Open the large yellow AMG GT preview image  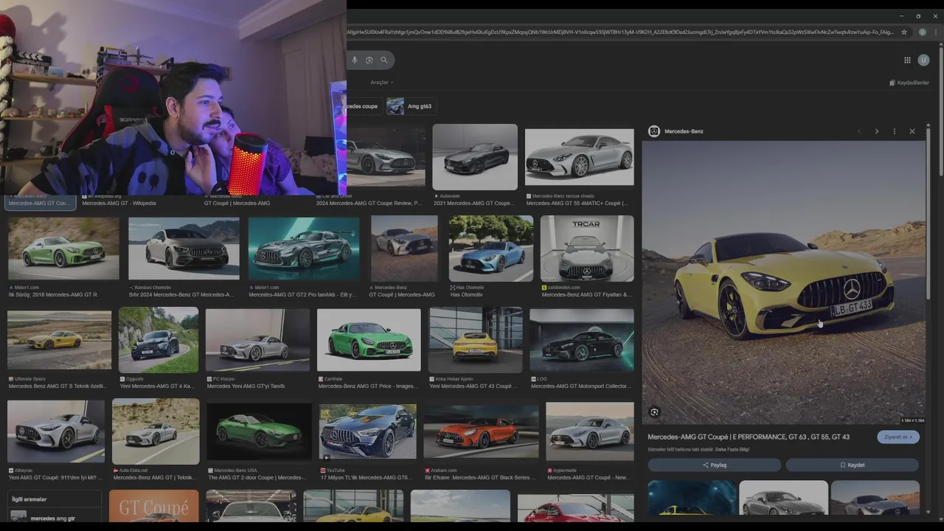click(783, 282)
